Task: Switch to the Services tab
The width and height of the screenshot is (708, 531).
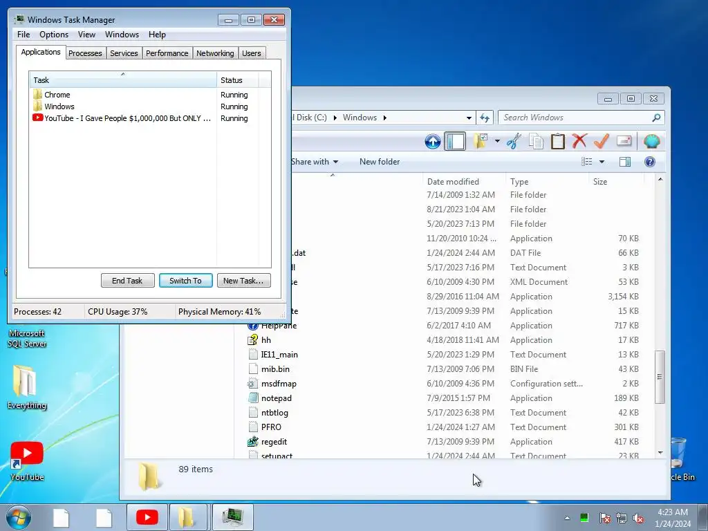Action: coord(124,53)
